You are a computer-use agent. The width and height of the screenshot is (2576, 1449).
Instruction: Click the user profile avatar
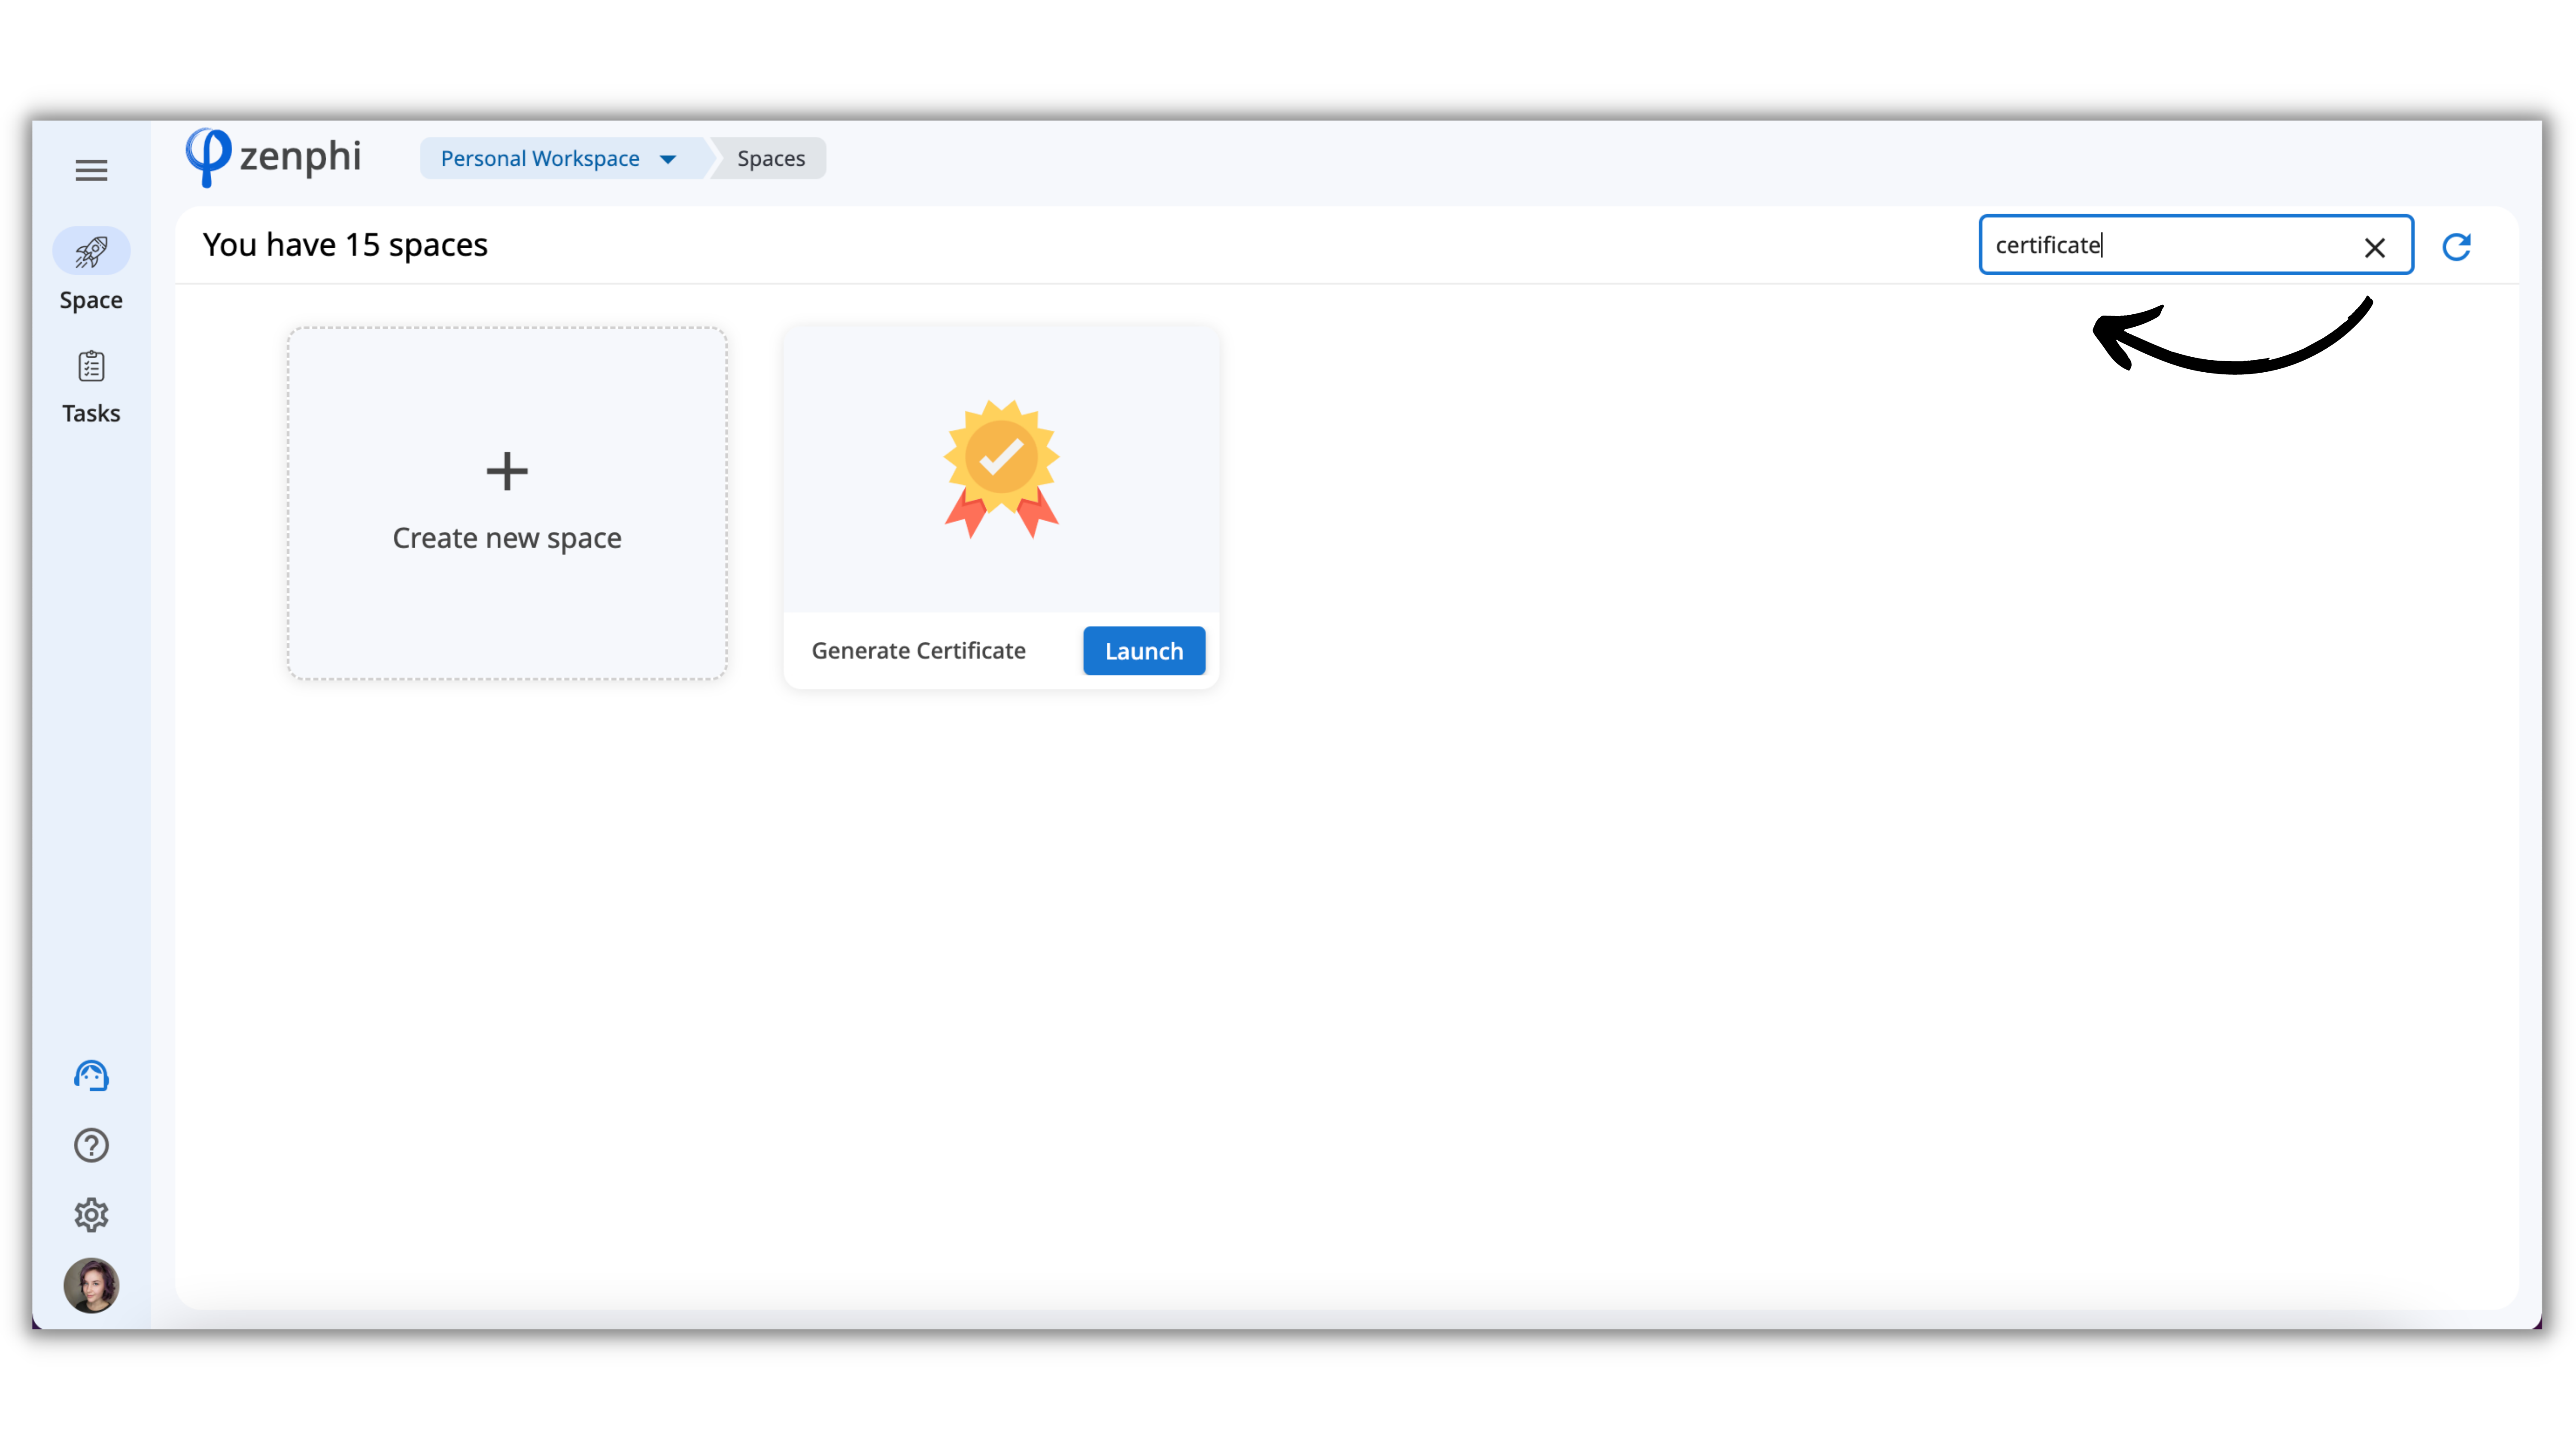tap(91, 1285)
